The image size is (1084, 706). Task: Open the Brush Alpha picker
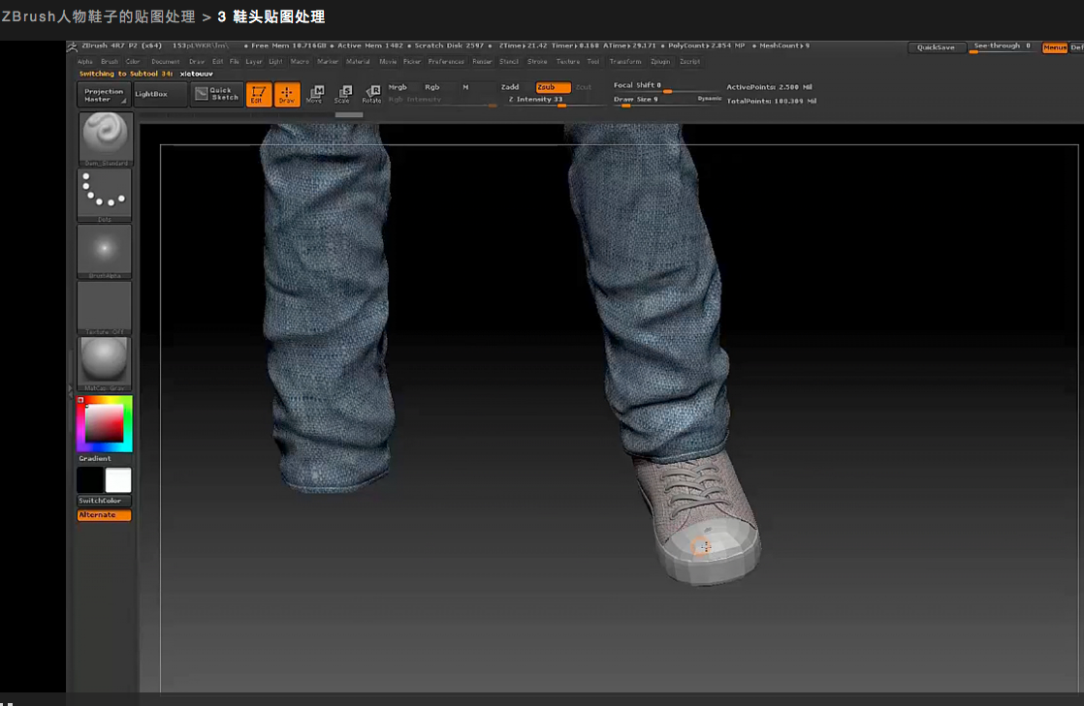[x=105, y=252]
